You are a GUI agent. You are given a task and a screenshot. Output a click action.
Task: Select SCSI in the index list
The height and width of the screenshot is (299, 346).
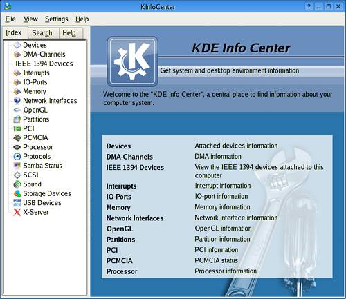tap(30, 175)
